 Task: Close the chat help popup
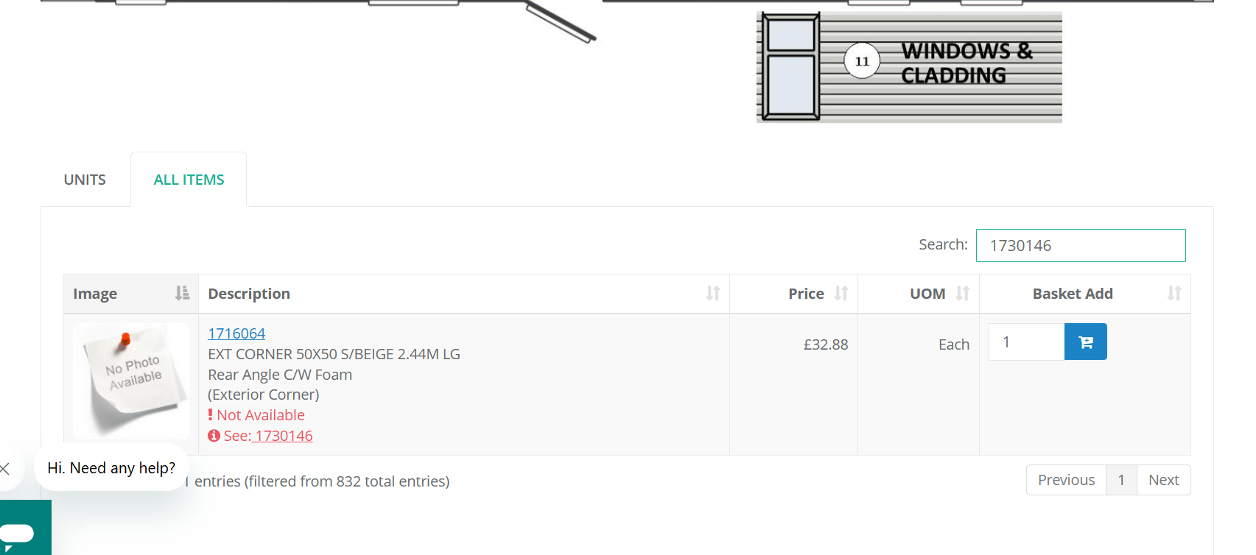click(x=5, y=468)
